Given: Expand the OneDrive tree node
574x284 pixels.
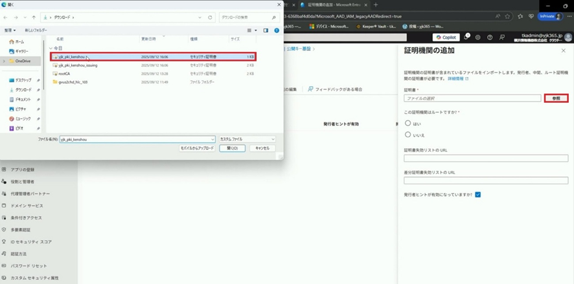Looking at the screenshot, I should click(4, 61).
